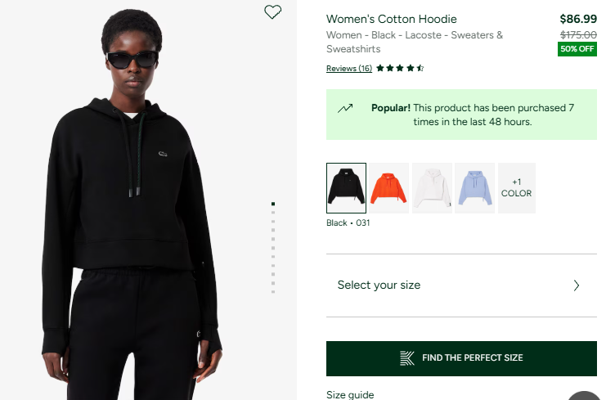The image size is (606, 400).
Task: Choose the orange hoodie color option
Action: point(388,188)
